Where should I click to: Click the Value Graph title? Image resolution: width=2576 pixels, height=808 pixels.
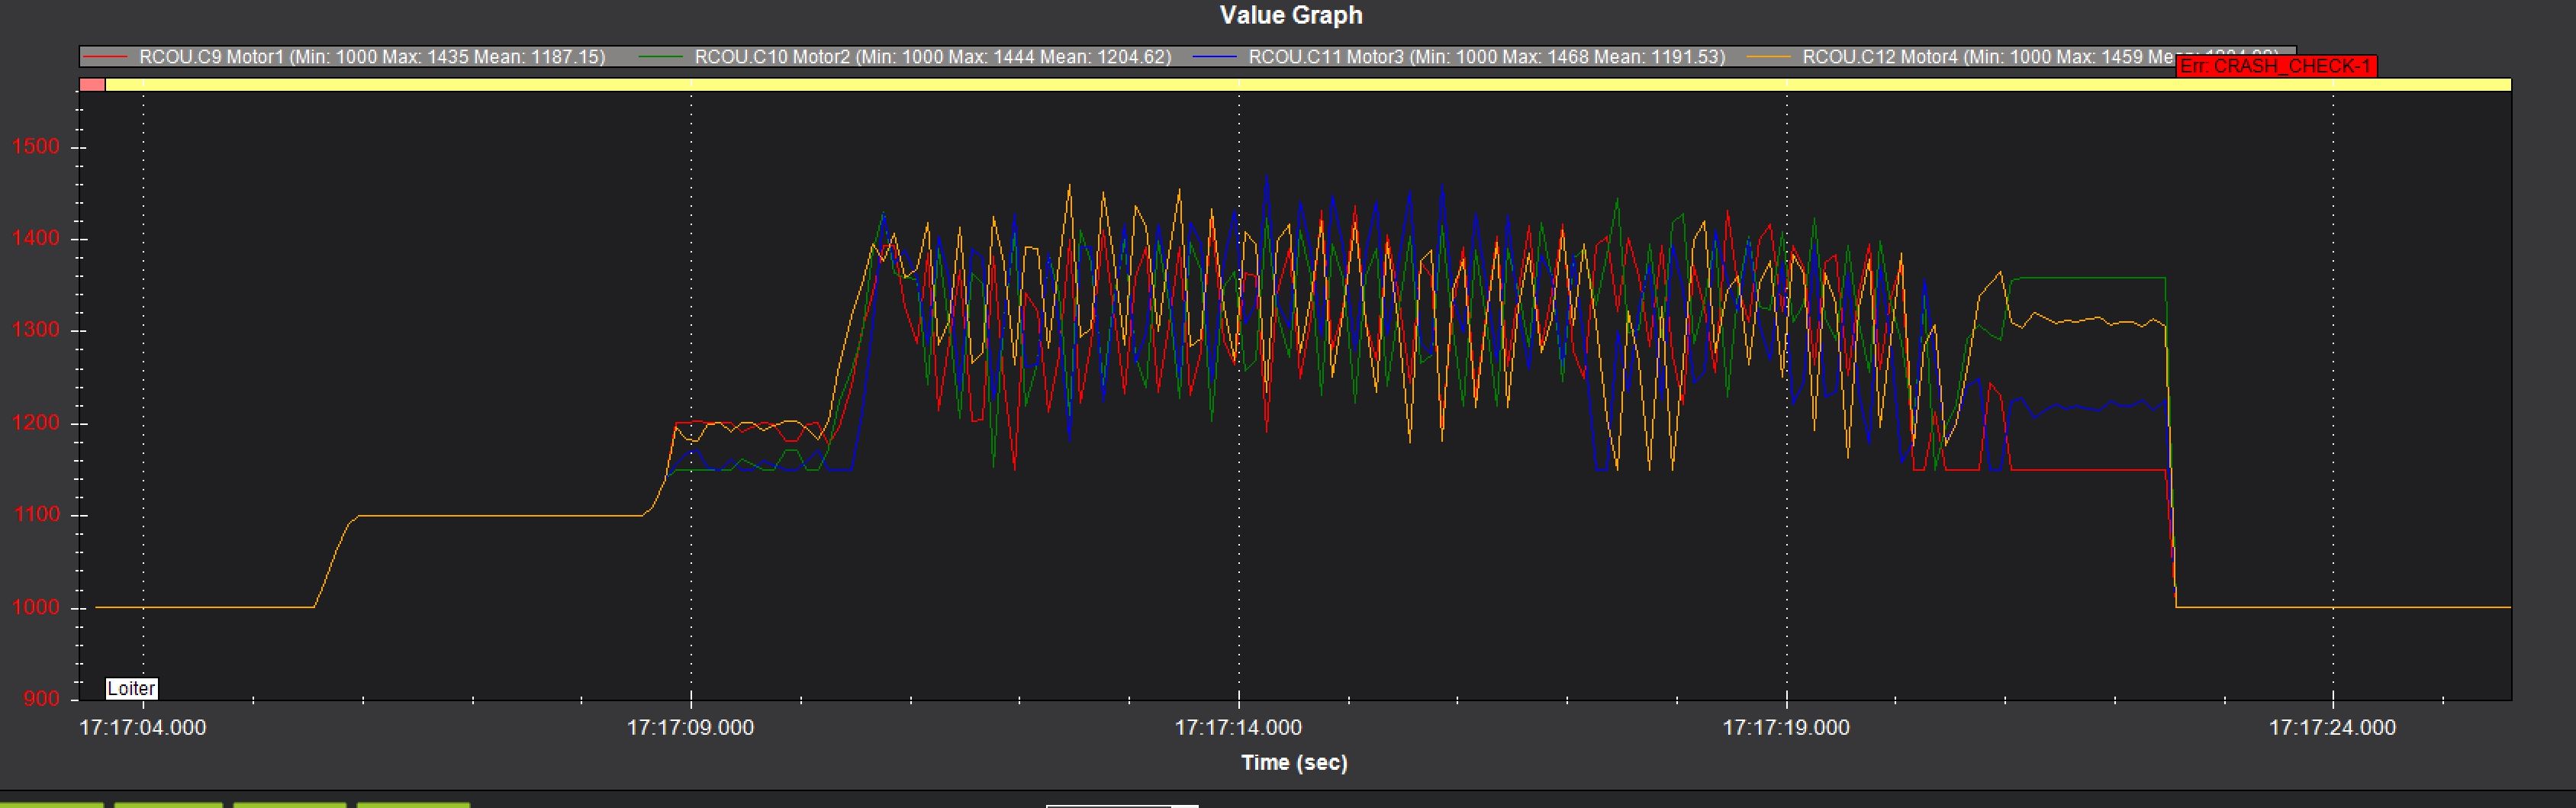coord(1291,15)
